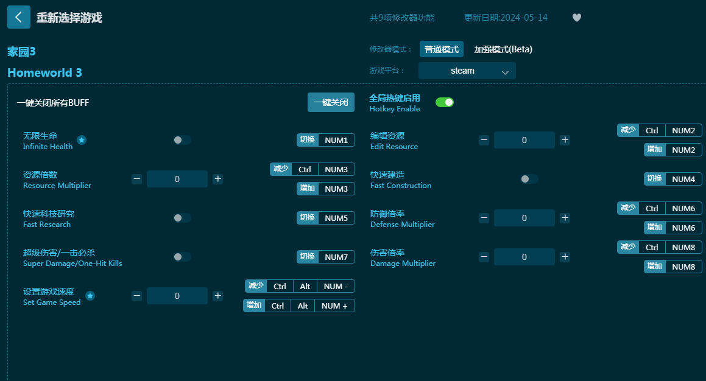Disable the global Hotkey Enable switch
The image size is (706, 381).
click(445, 103)
